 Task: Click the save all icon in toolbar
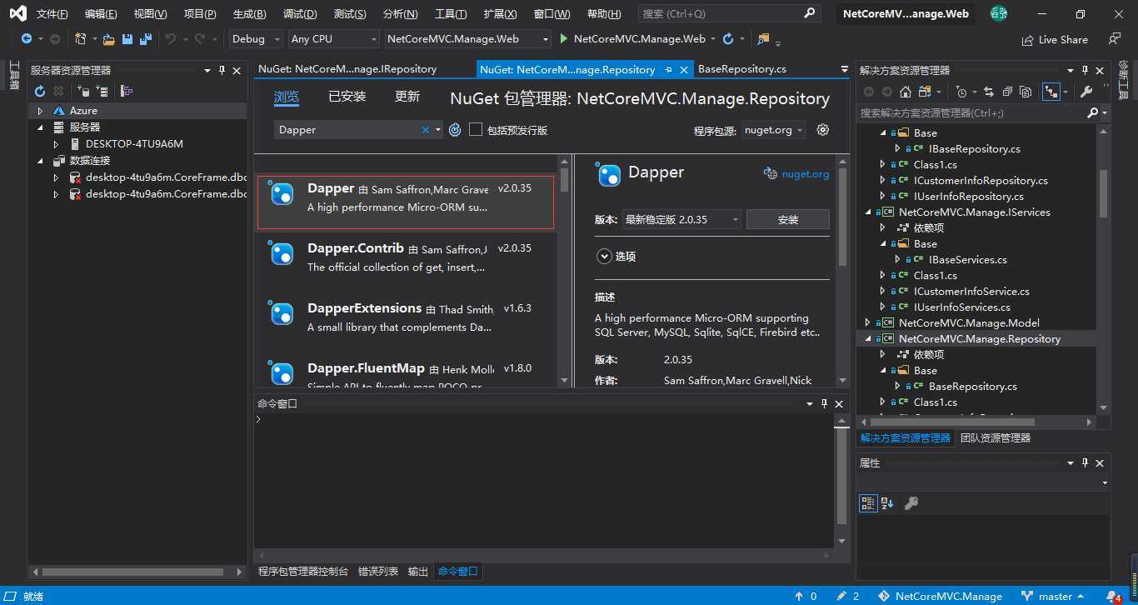pyautogui.click(x=146, y=39)
